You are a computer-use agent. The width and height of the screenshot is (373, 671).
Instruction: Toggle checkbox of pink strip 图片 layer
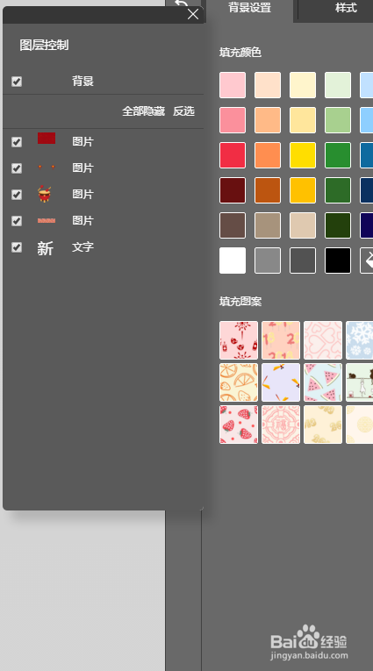click(x=17, y=221)
